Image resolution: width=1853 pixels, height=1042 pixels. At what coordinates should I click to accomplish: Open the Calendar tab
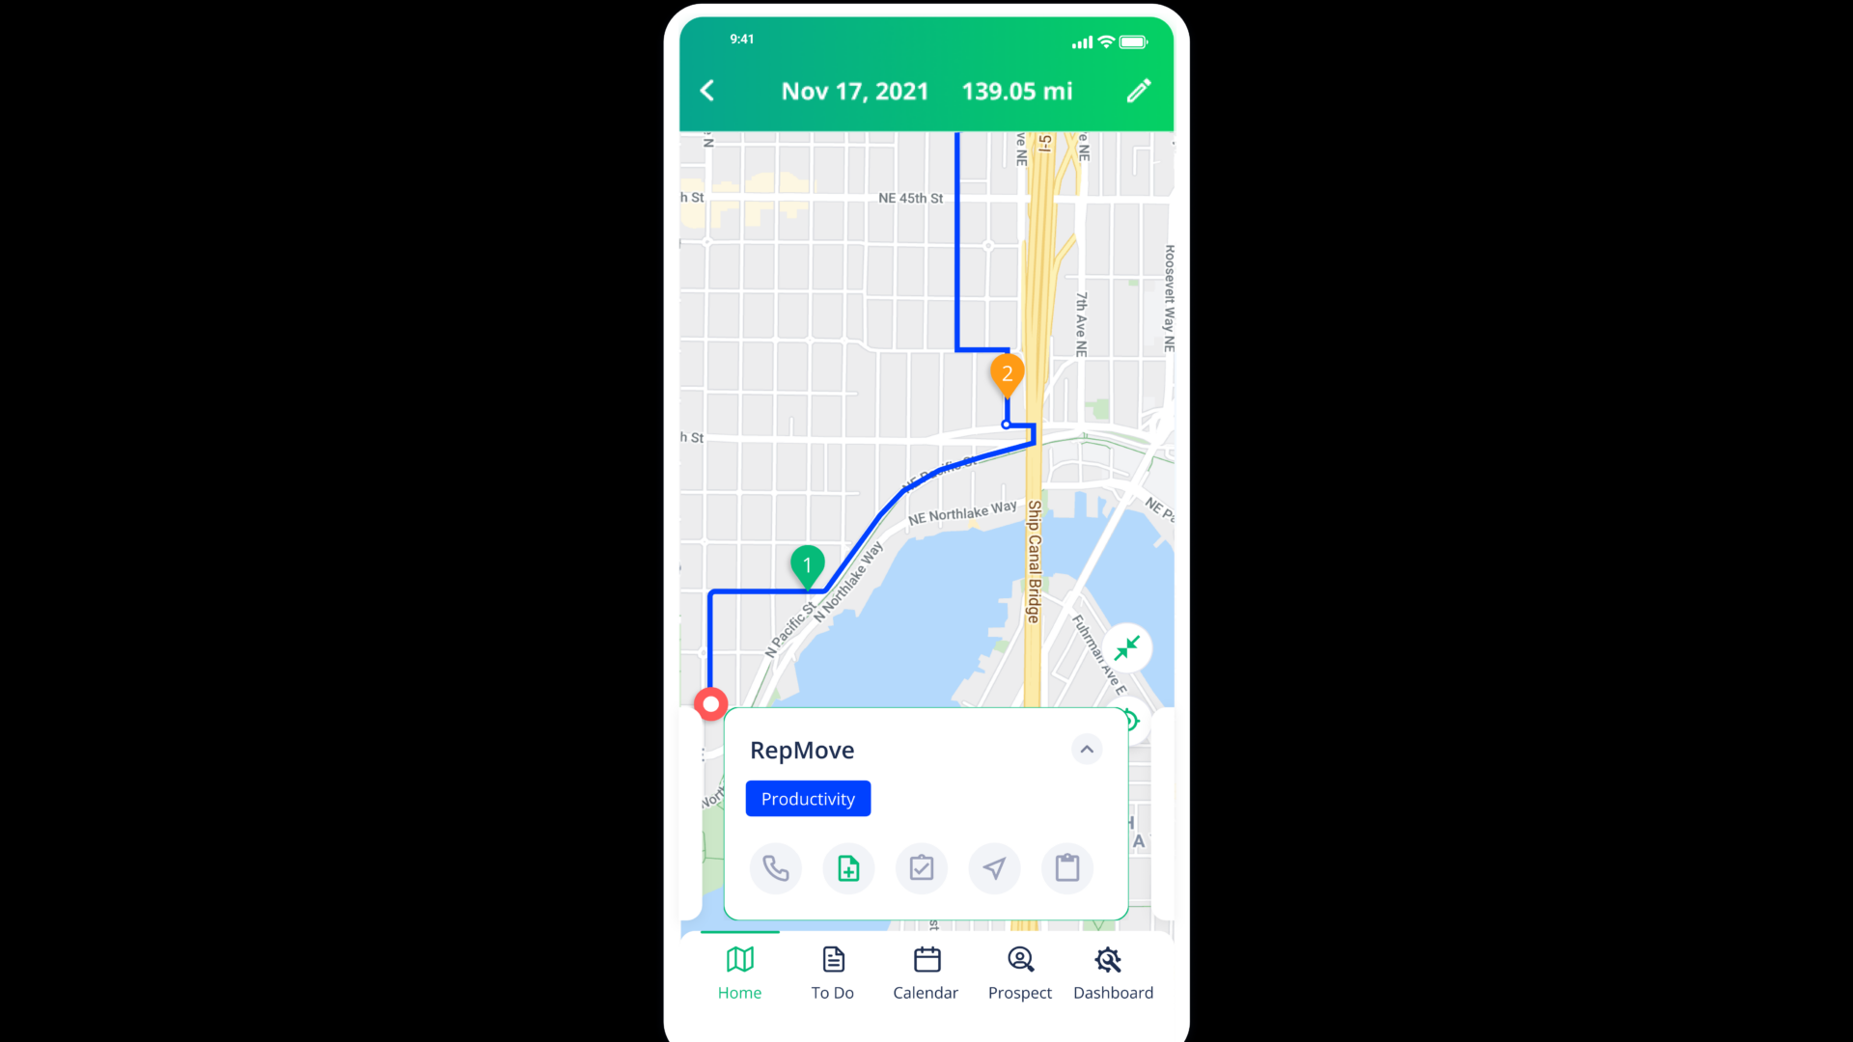[926, 973]
